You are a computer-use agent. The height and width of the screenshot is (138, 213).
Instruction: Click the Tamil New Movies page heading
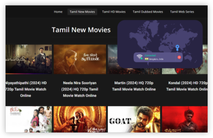(x=81, y=30)
